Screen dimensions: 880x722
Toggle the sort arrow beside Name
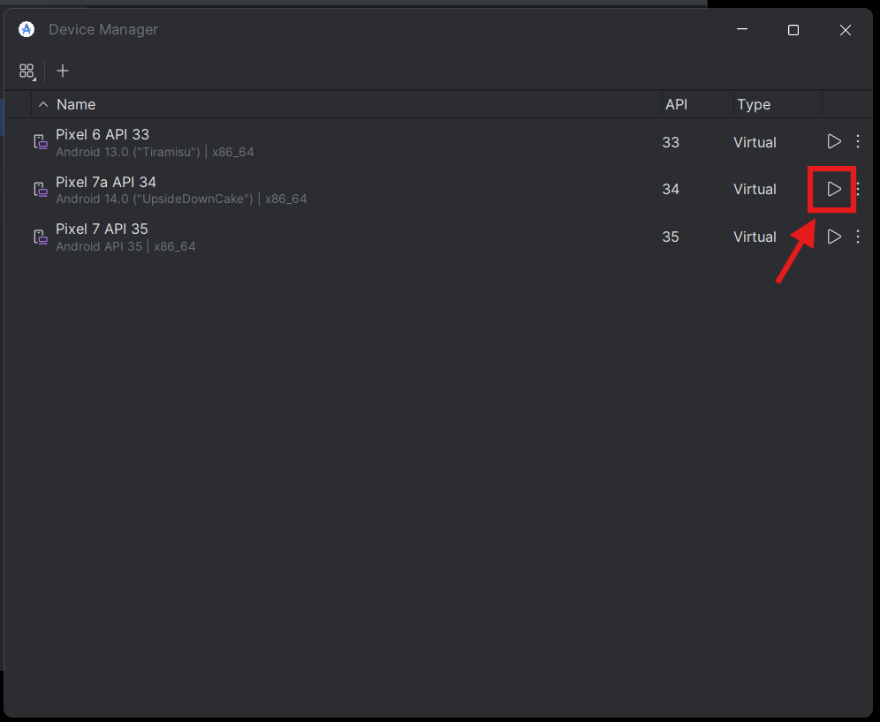(x=43, y=104)
